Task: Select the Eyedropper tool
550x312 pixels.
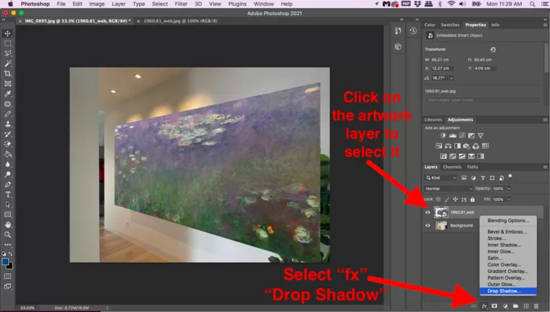Action: [x=8, y=94]
